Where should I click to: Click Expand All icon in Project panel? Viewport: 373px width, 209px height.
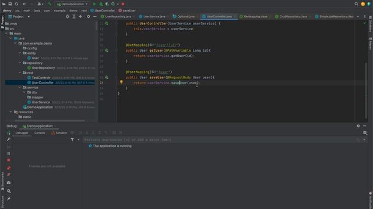pos(74,17)
